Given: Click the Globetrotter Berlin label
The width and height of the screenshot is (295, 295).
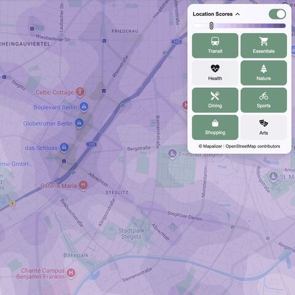Looking at the screenshot, I should (x=47, y=124).
